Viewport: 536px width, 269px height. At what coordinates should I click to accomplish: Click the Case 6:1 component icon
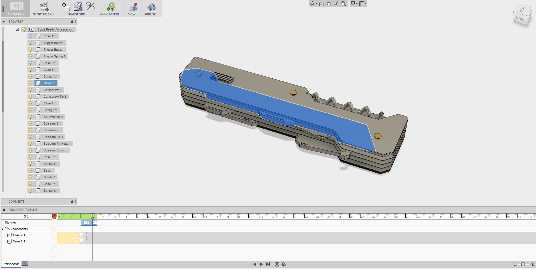(x=38, y=184)
